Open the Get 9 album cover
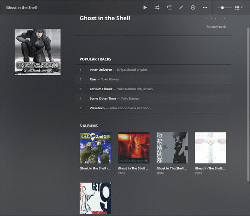This screenshot has width=250, height=216. [x=95, y=198]
